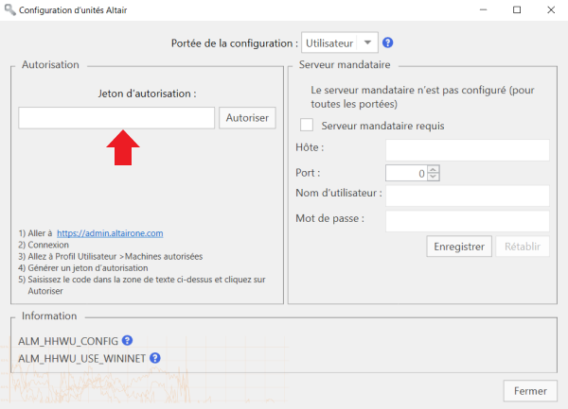The width and height of the screenshot is (568, 409).
Task: Focus the Port number field
Action: point(407,173)
